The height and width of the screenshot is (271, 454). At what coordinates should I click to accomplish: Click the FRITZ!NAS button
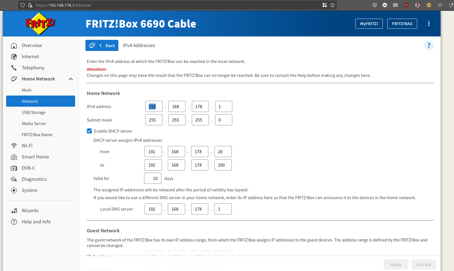click(402, 24)
